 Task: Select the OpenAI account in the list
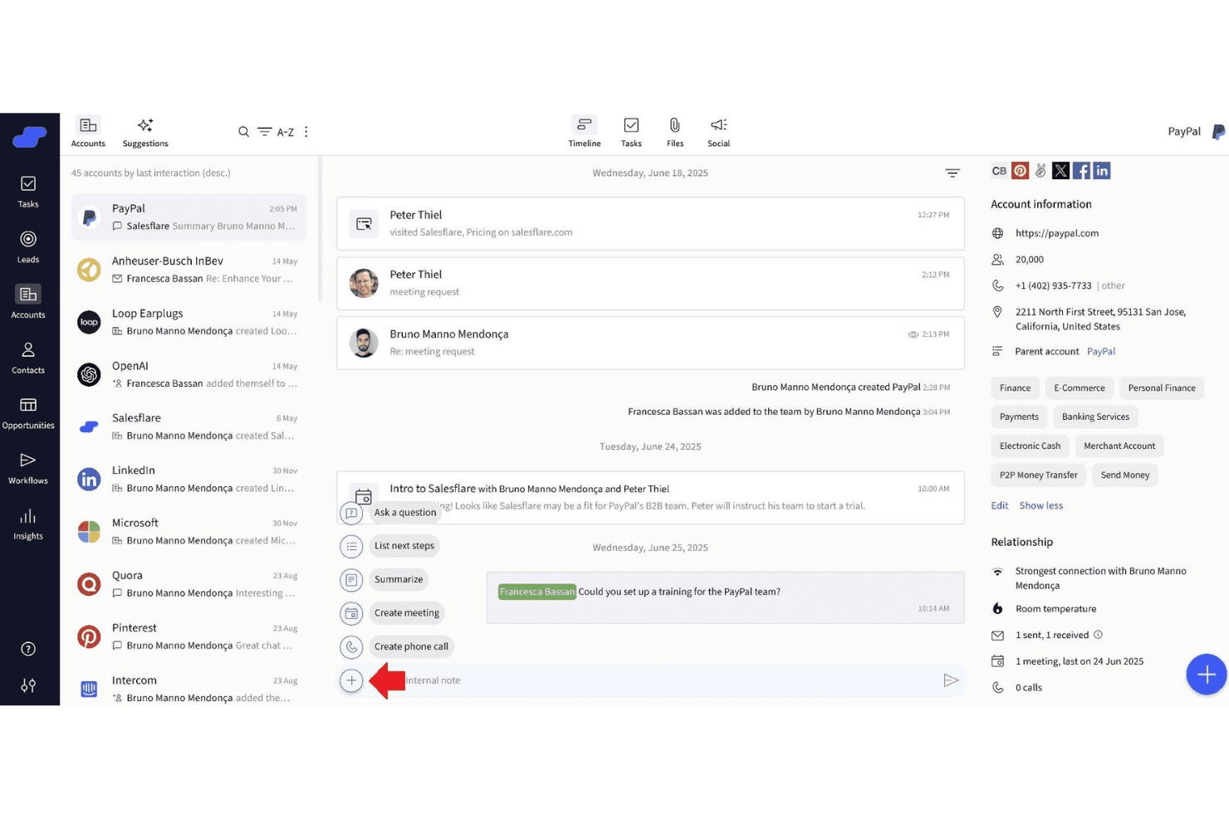click(x=189, y=374)
